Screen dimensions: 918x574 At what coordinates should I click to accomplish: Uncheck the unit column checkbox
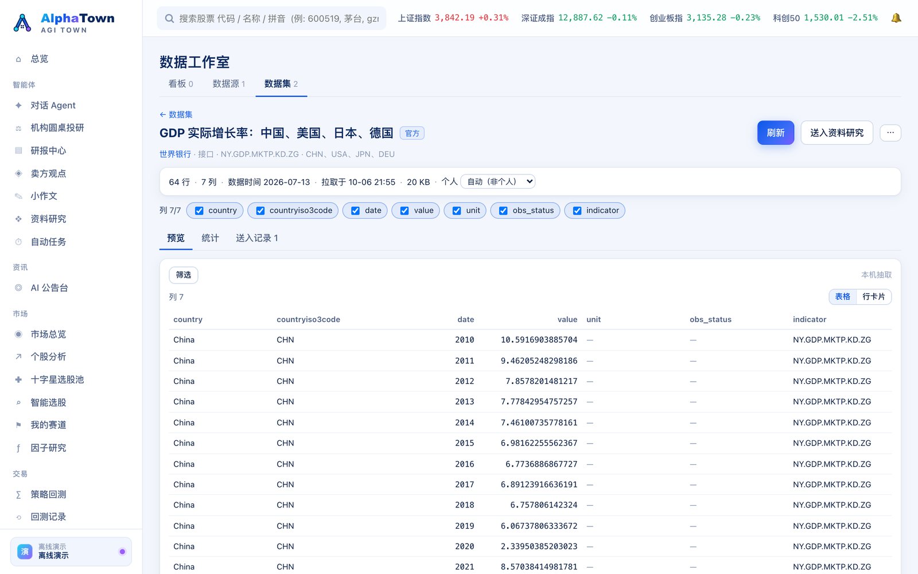click(457, 211)
